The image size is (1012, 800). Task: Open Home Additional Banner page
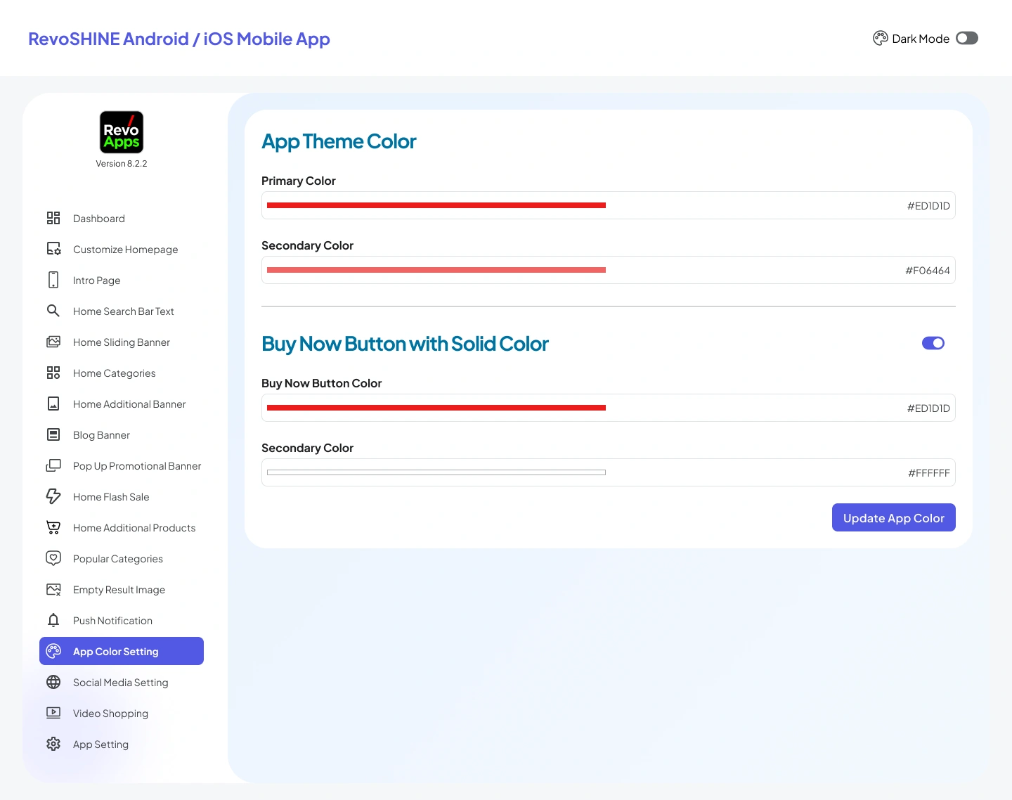122,404
